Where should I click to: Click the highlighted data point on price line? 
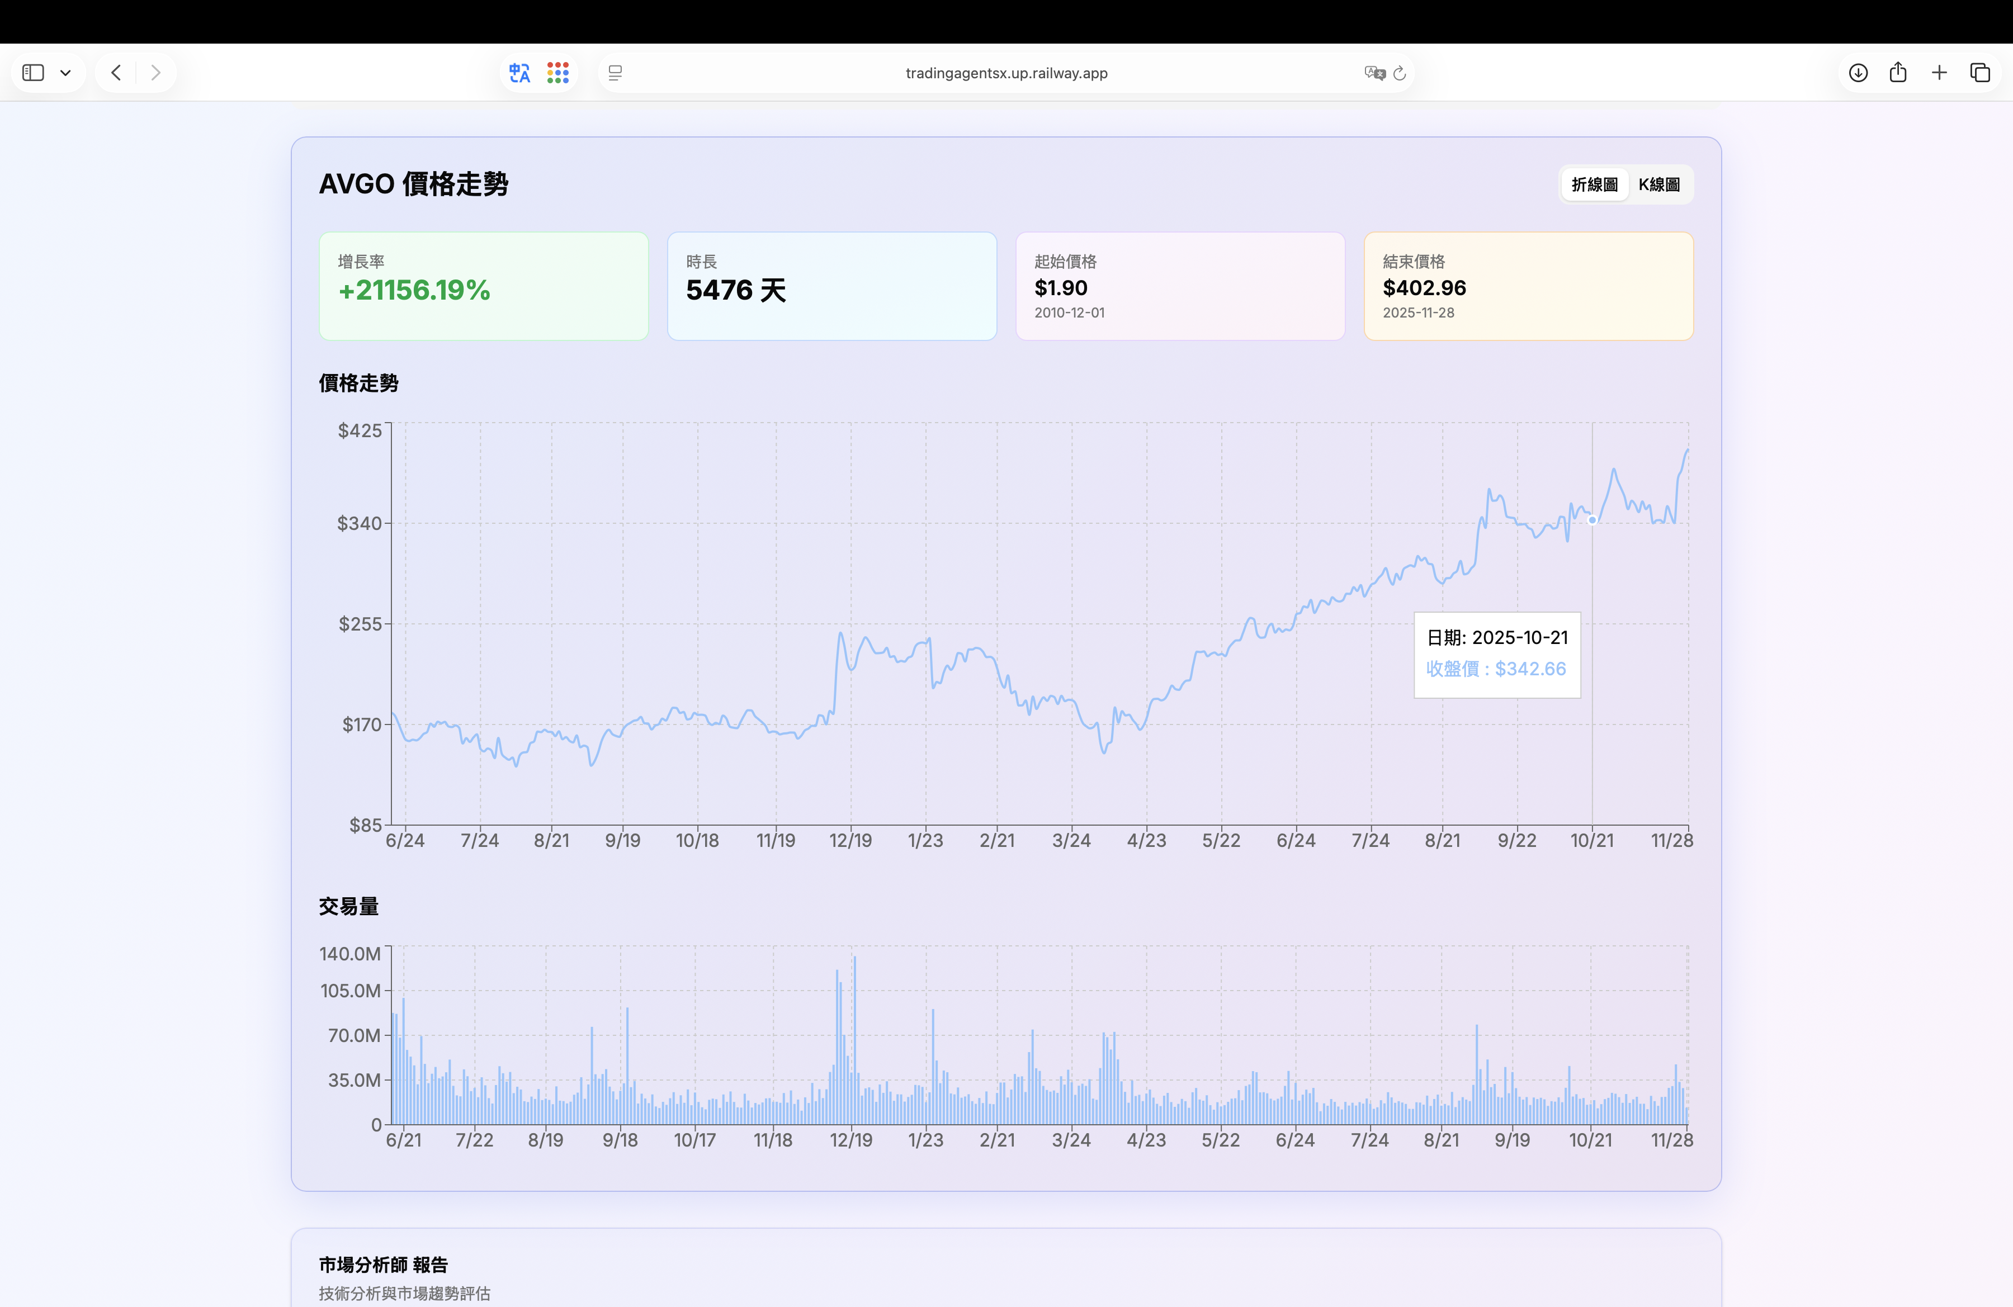tap(1593, 520)
